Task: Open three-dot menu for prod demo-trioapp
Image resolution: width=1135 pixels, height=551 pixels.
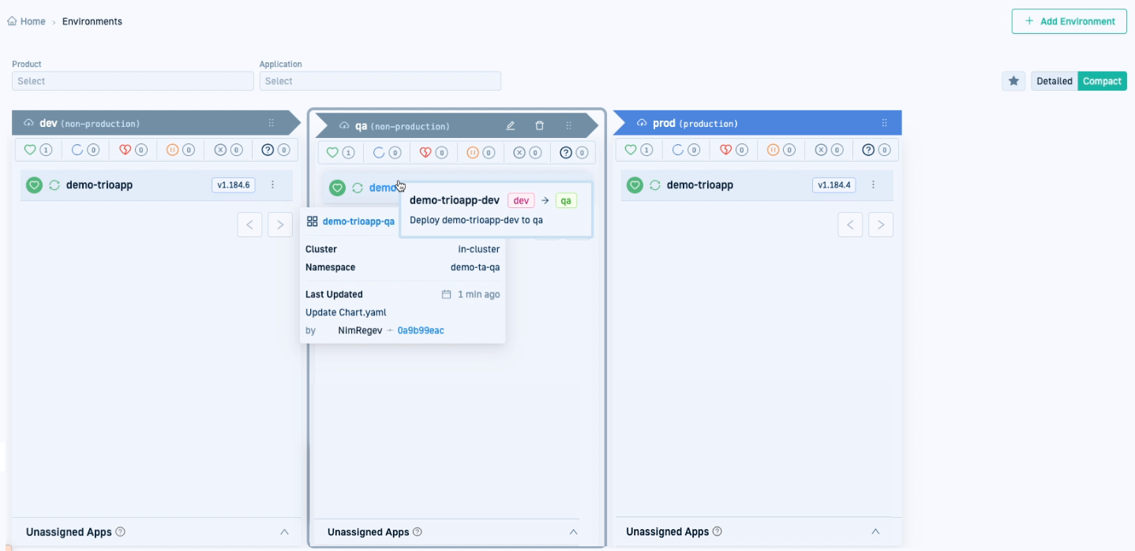Action: click(873, 185)
